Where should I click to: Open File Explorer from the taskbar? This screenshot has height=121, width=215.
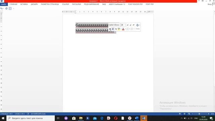click(81, 118)
